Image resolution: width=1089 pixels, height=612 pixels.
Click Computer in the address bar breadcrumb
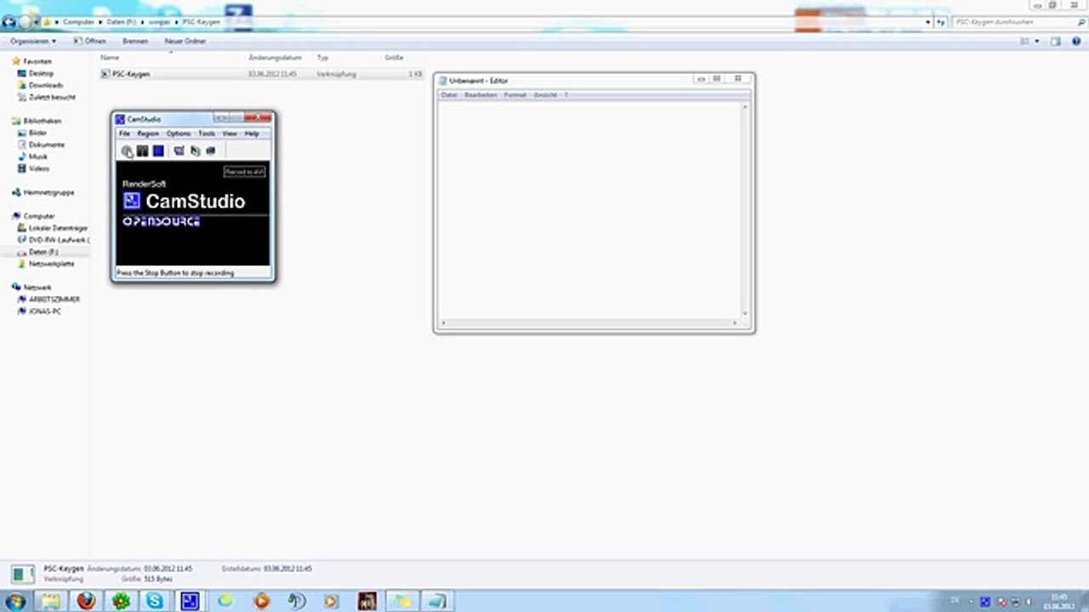(78, 21)
